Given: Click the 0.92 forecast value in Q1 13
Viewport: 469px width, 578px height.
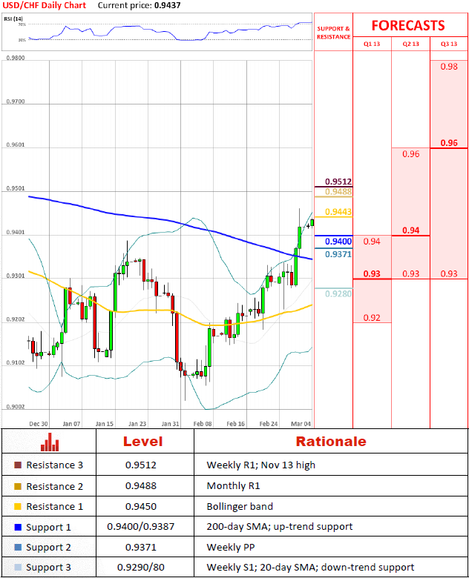Looking at the screenshot, I should point(372,318).
